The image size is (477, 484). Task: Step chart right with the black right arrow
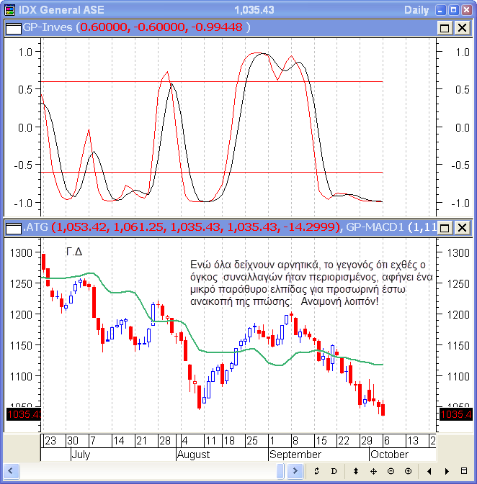447,471
